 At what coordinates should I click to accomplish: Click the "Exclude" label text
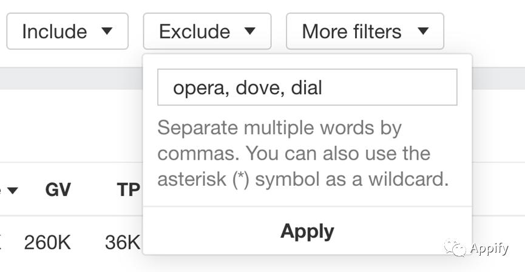[x=194, y=31]
